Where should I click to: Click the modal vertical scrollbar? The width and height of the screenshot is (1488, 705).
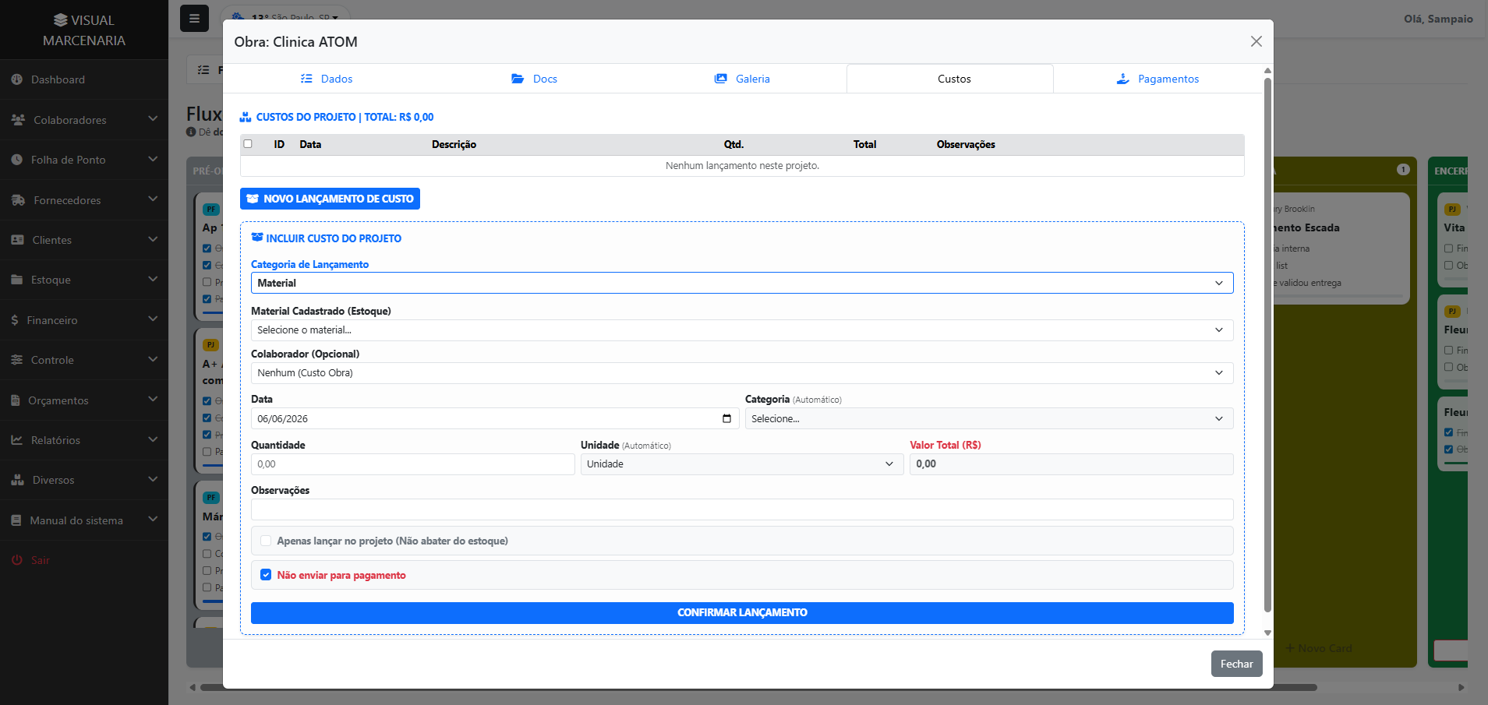[1267, 343]
